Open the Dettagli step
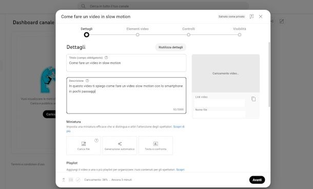Screen dimensions: 313x189 86,32
